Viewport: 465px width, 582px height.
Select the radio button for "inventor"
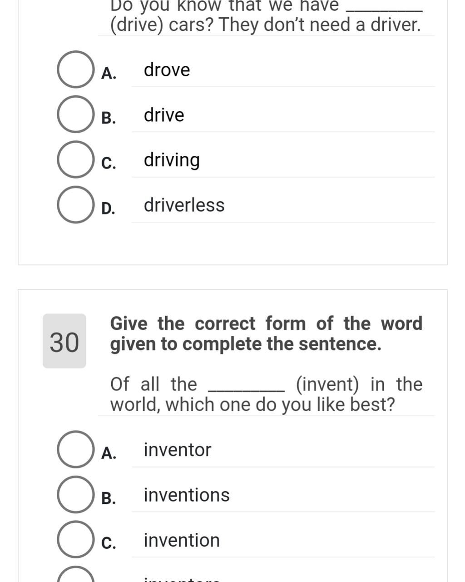pyautogui.click(x=75, y=449)
